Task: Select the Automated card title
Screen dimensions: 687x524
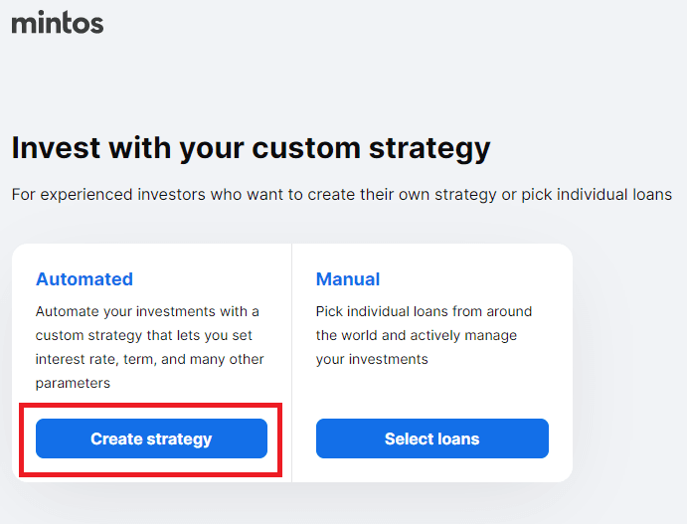Action: coord(85,279)
